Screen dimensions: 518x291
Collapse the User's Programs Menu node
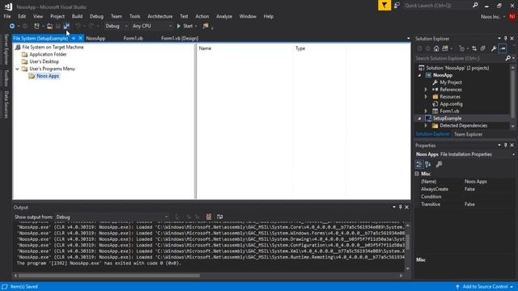[17, 69]
